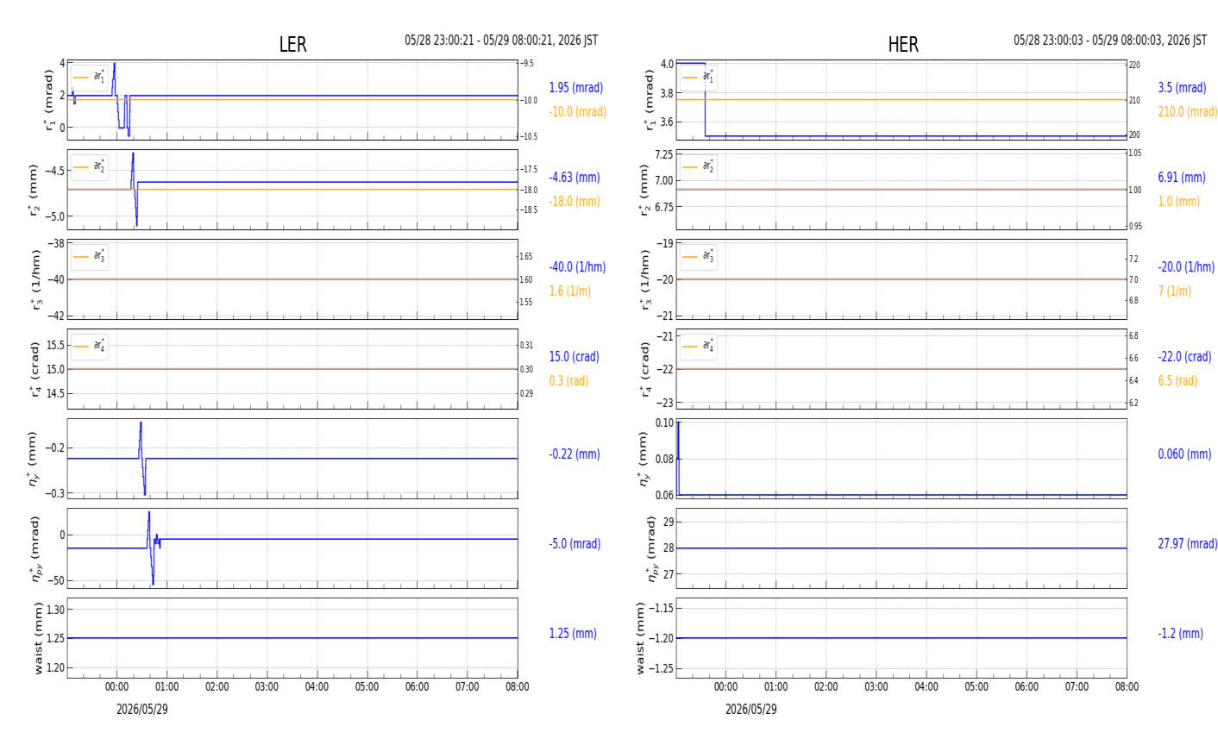Click the HER value 6.91 (mm)
The height and width of the screenshot is (745, 1218).
[x=1182, y=178]
